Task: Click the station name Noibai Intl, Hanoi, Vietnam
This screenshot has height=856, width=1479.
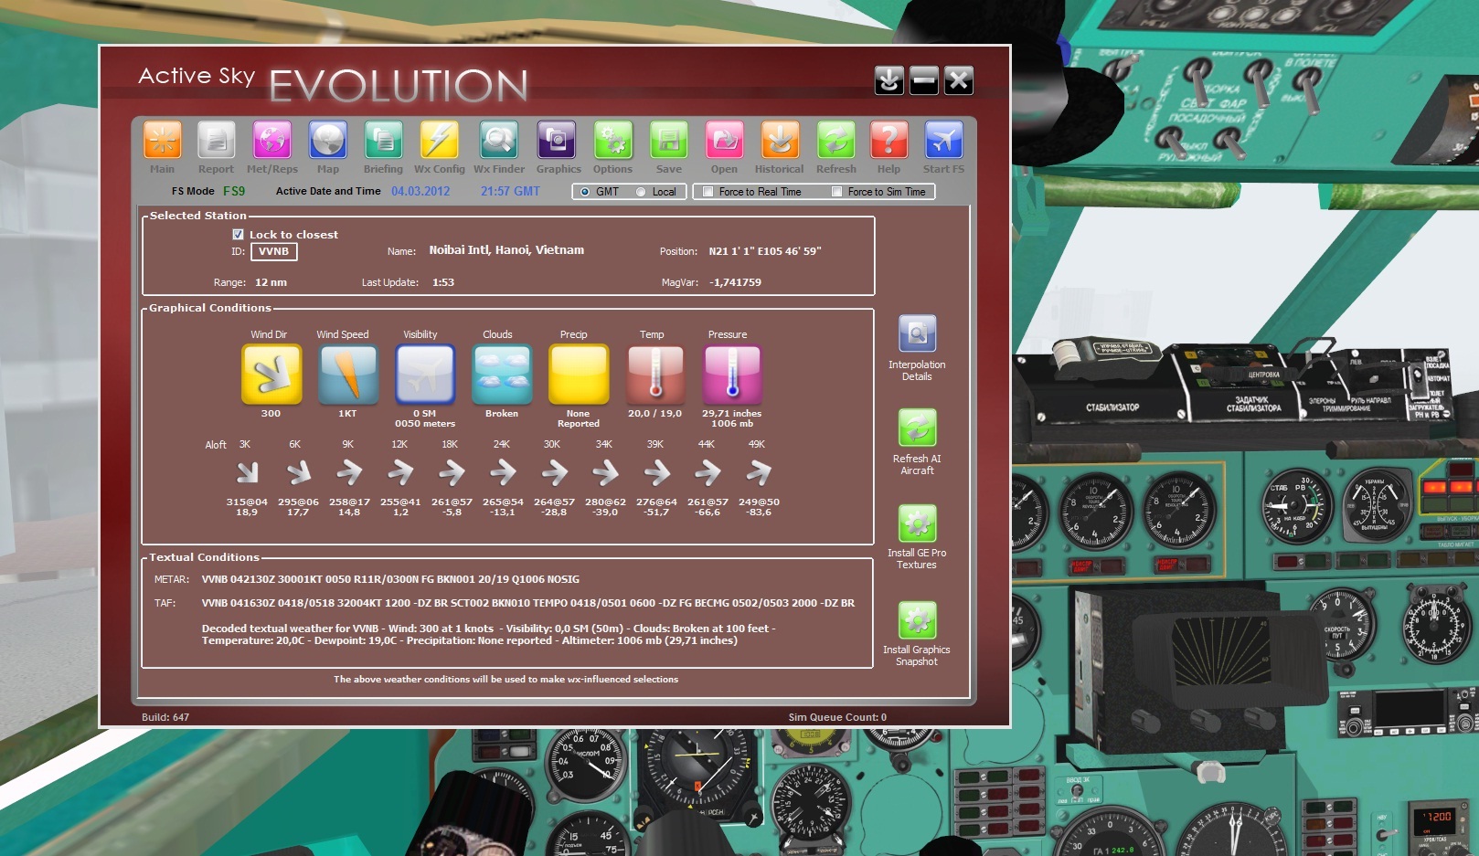Action: [x=506, y=250]
